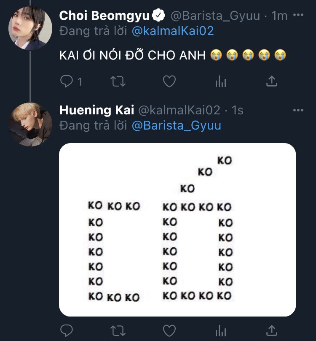Click the Huening Kai display name
This screenshot has height=341, width=316.
click(96, 110)
